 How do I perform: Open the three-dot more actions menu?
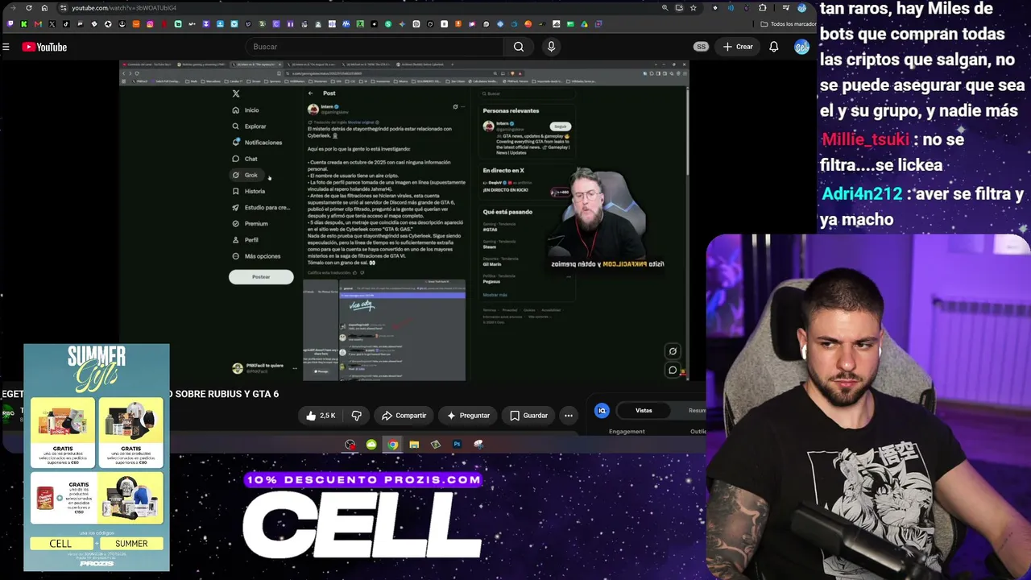569,416
